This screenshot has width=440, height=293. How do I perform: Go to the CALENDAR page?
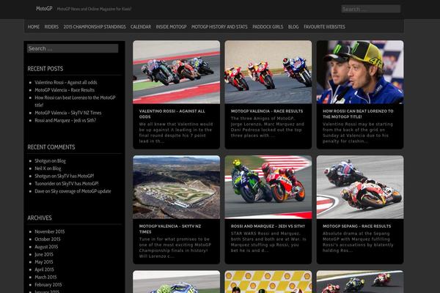pos(141,27)
